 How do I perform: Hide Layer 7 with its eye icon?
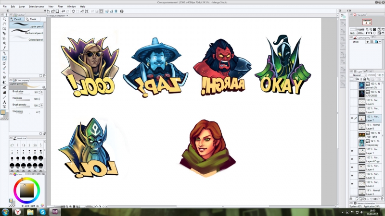[x=352, y=118]
